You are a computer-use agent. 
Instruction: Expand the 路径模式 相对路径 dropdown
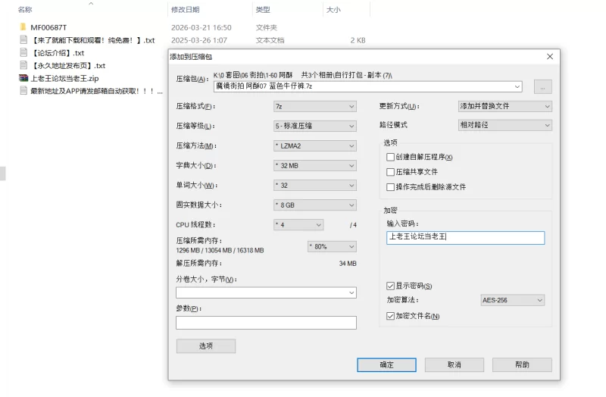tap(504, 125)
